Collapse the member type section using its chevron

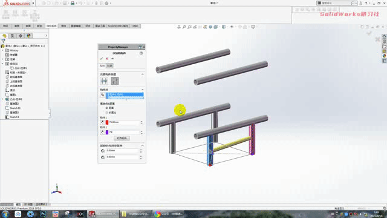point(143,74)
